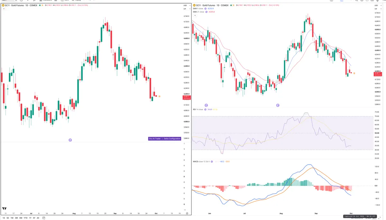This screenshot has width=386, height=220.
Task: Open left chart settings gear on time axis
Action: 187,213
